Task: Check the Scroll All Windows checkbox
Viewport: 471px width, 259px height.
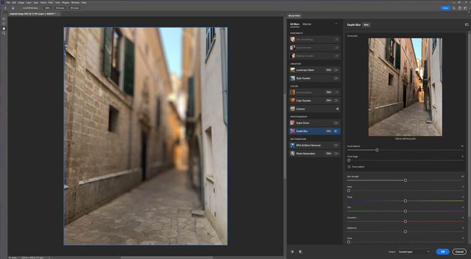Action: 21,8
